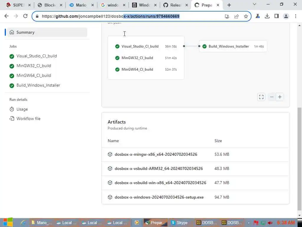302x227 pixels.
Task: Go back using browser back arrow
Action: click(6, 16)
